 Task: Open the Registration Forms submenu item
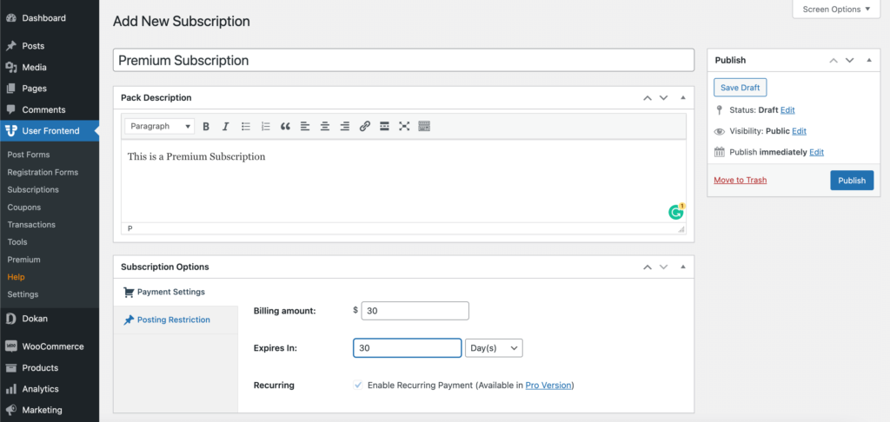tap(43, 173)
